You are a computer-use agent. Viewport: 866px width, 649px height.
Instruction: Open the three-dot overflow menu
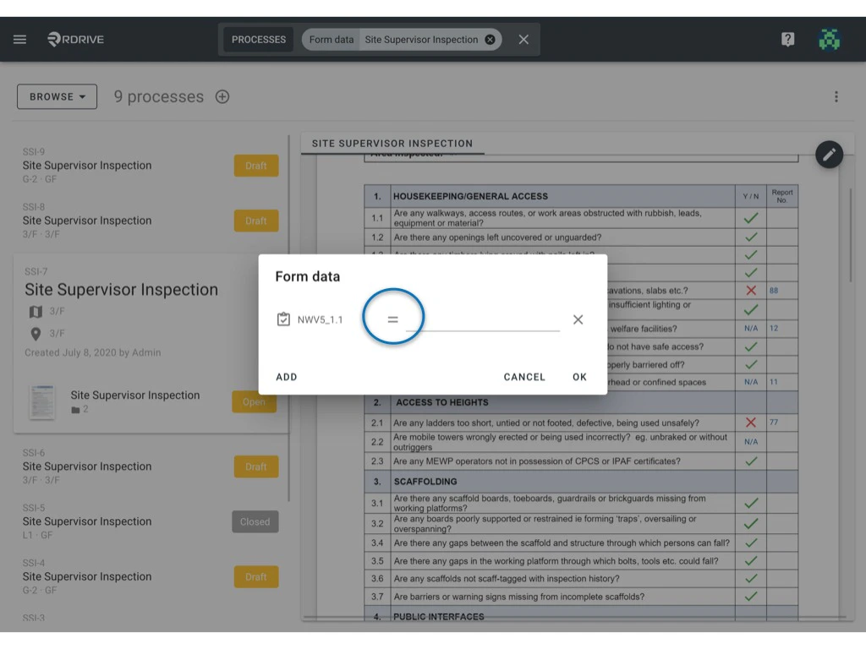[x=836, y=96]
